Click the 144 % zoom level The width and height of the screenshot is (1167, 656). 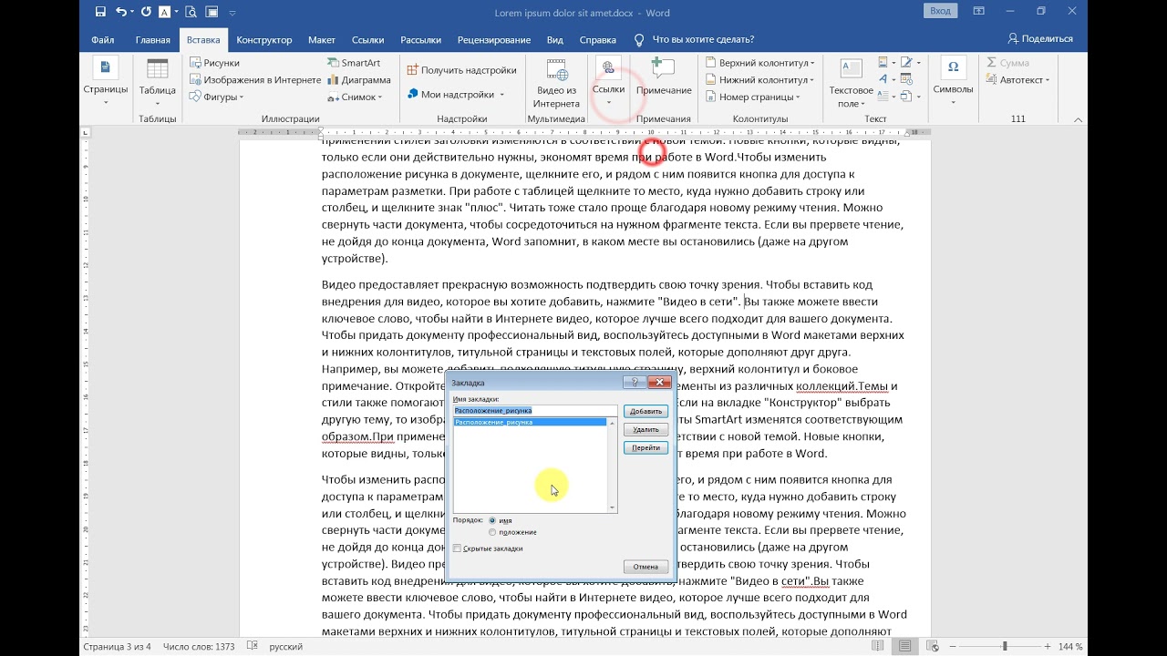pyautogui.click(x=1070, y=646)
